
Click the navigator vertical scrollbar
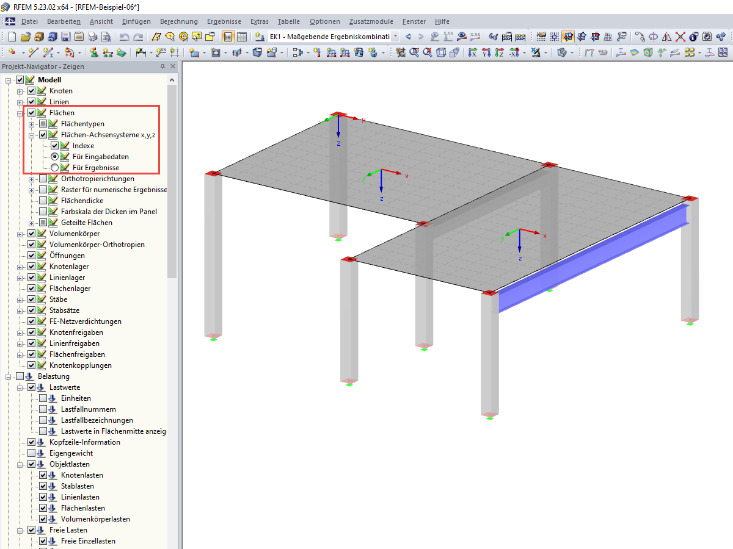coord(172,183)
